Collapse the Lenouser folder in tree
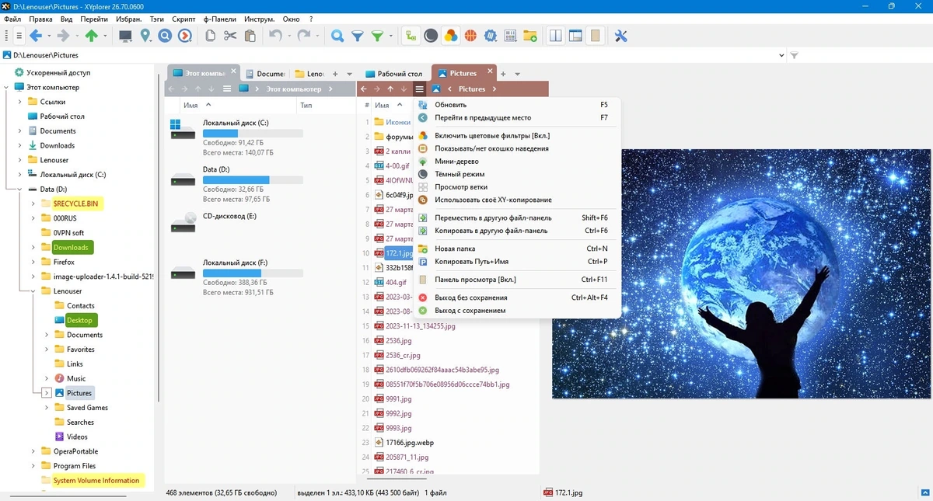The image size is (933, 501). [x=33, y=291]
